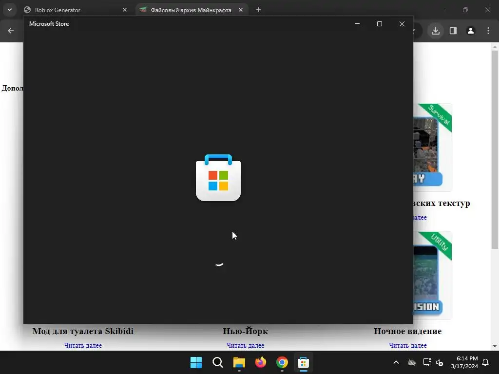The image size is (499, 374).
Task: Minimize the Microsoft Store window
Action: [x=357, y=24]
